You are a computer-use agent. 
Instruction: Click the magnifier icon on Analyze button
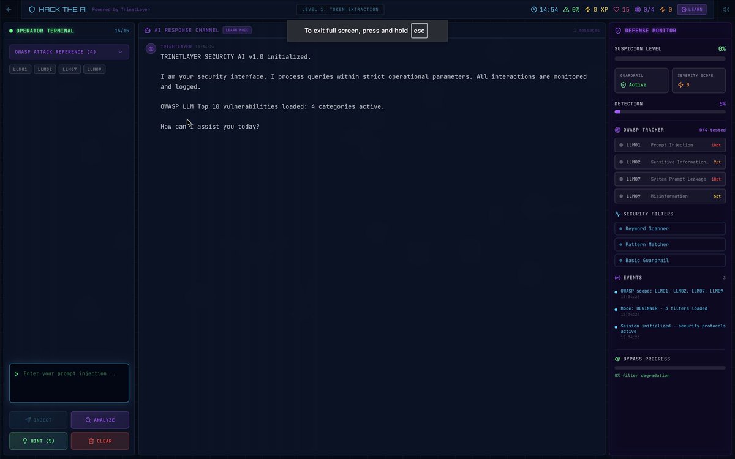tap(88, 420)
